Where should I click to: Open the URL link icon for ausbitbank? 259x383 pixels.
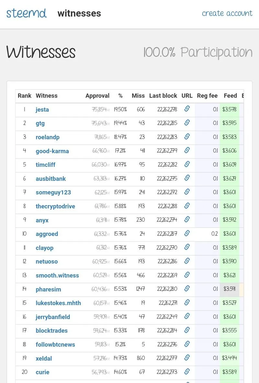[187, 178]
